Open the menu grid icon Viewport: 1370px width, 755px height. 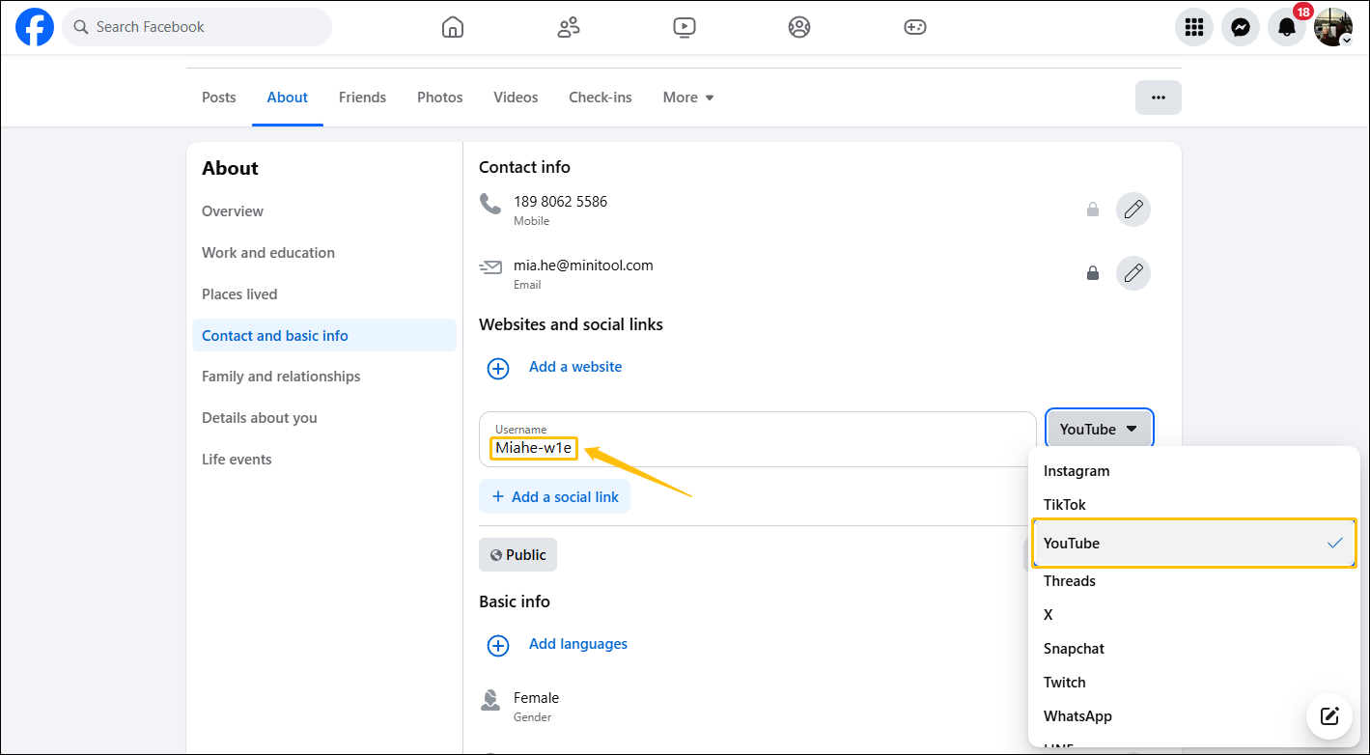[1193, 27]
